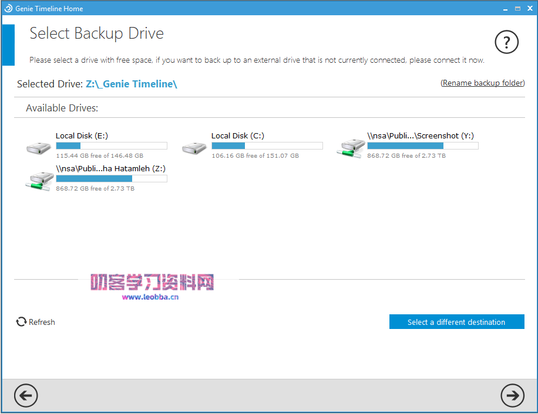
Task: Click the Select Backup Drive title
Action: click(97, 33)
